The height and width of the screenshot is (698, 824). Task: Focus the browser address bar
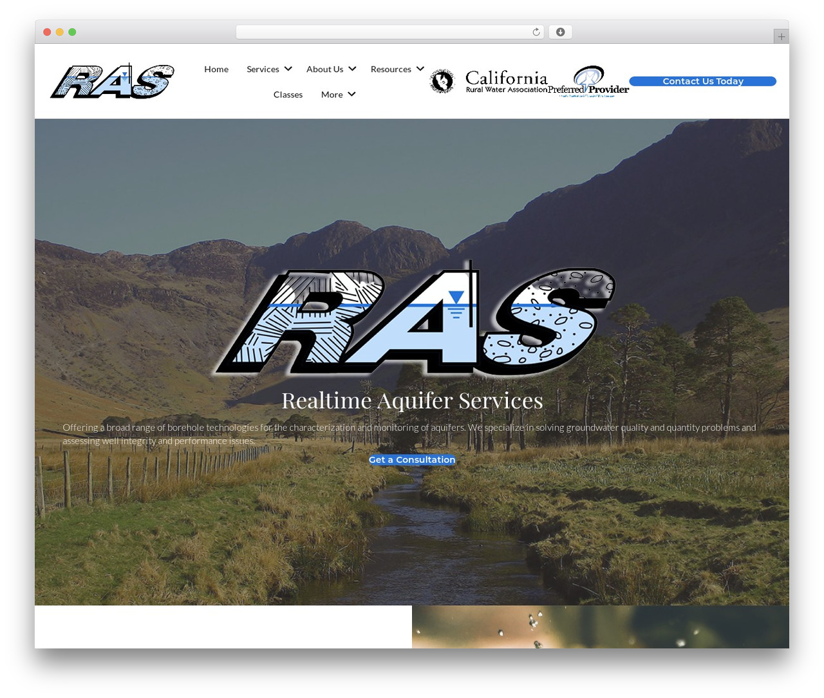(389, 32)
